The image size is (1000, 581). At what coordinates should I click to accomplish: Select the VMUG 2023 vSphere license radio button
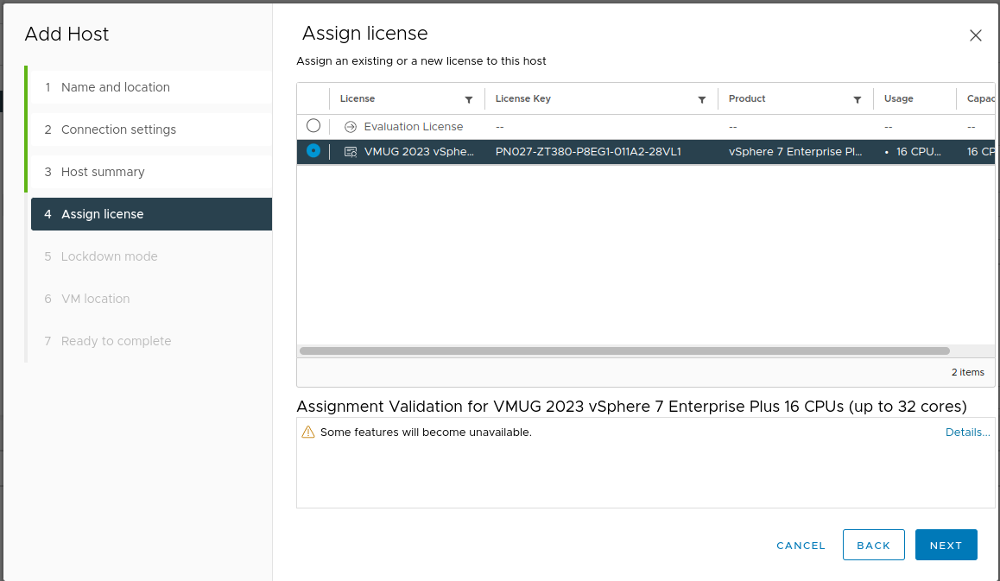313,150
